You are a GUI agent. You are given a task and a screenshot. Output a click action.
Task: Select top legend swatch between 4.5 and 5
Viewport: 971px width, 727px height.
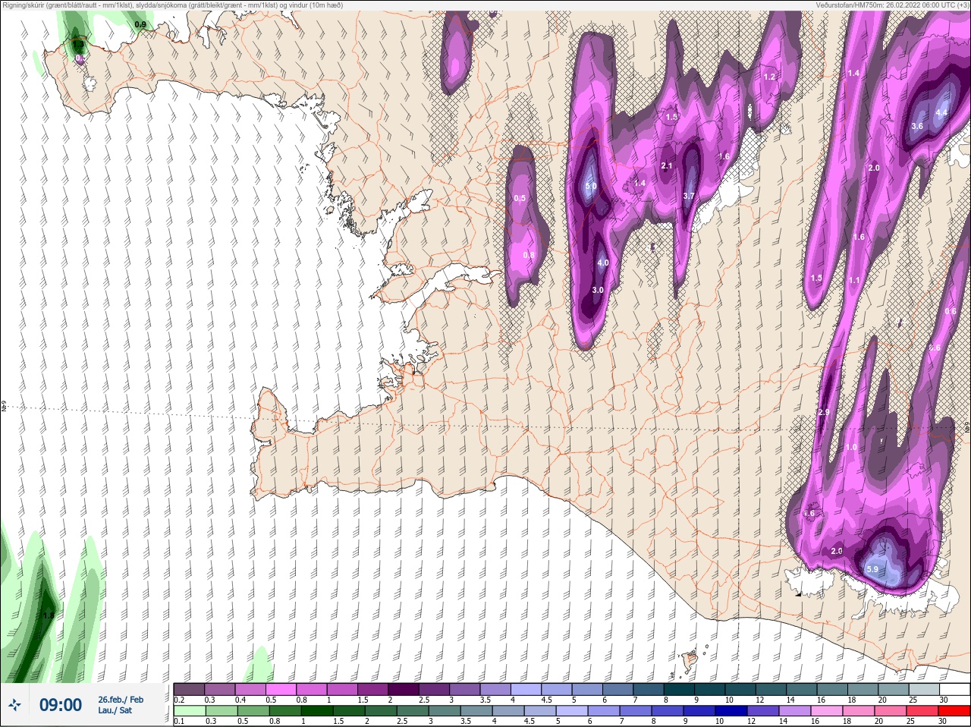click(558, 689)
